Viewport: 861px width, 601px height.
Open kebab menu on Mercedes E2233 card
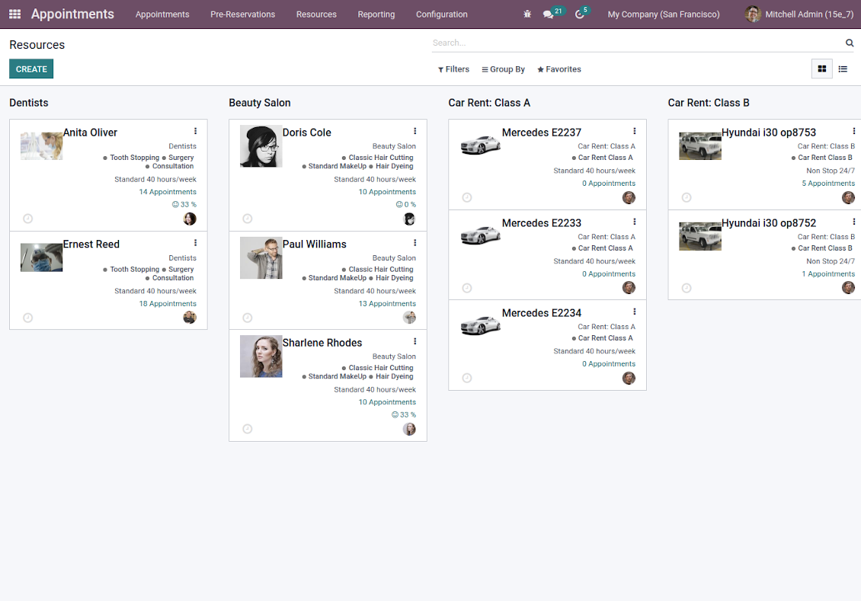pos(635,222)
